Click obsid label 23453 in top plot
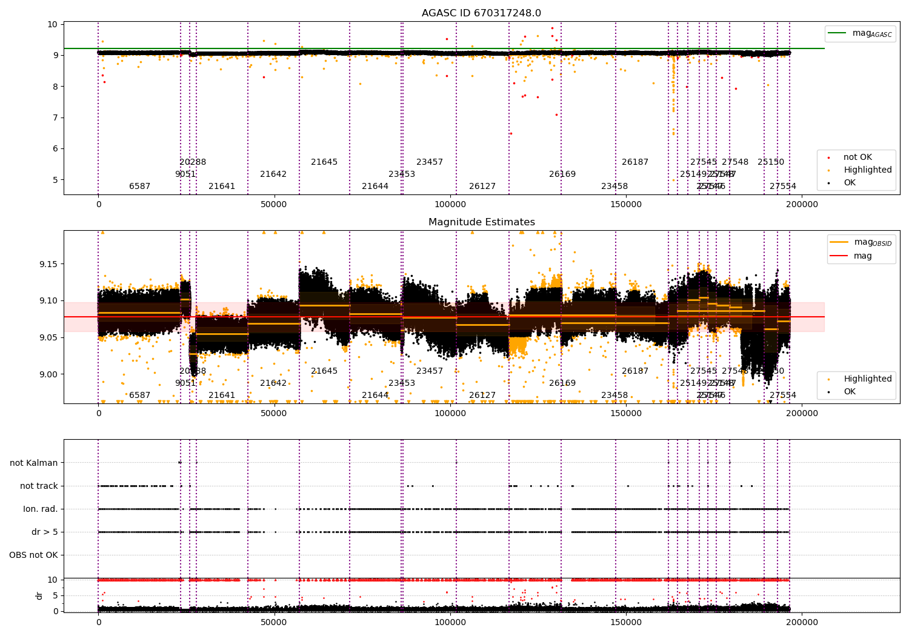The image size is (909, 636). coord(402,174)
